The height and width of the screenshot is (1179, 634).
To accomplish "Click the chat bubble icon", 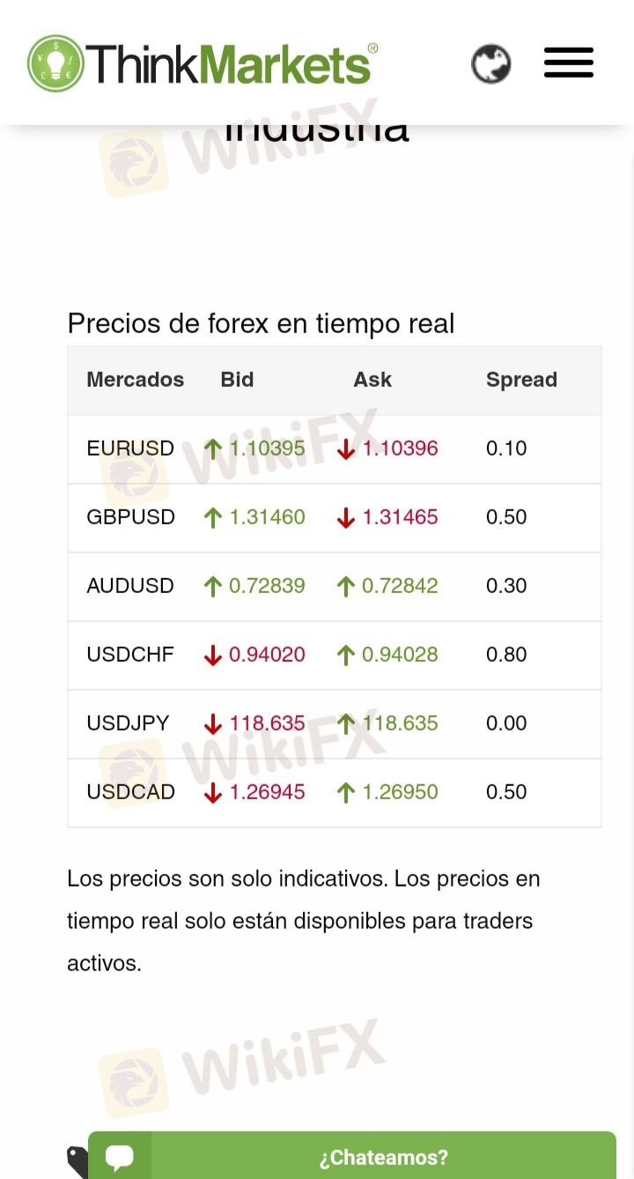I will [x=120, y=1157].
